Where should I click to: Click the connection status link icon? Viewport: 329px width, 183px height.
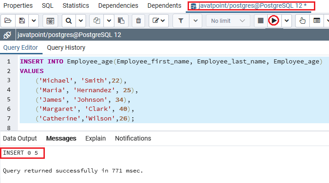[7, 35]
